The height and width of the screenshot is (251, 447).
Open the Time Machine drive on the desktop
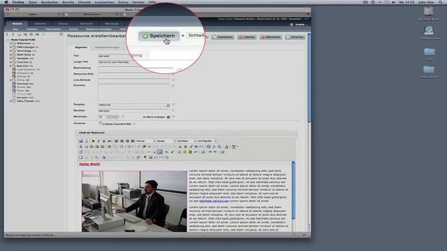(x=429, y=31)
